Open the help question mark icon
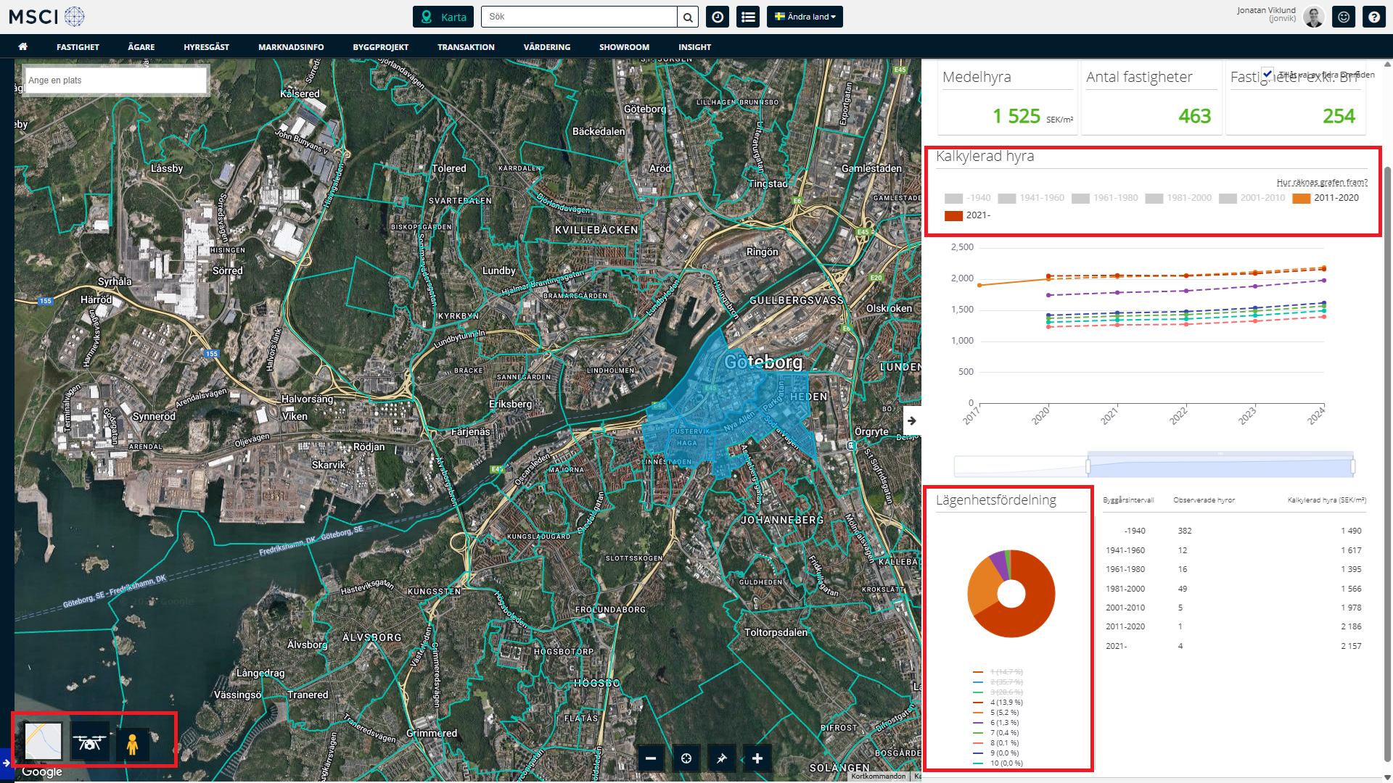The width and height of the screenshot is (1393, 783). pos(1373,17)
